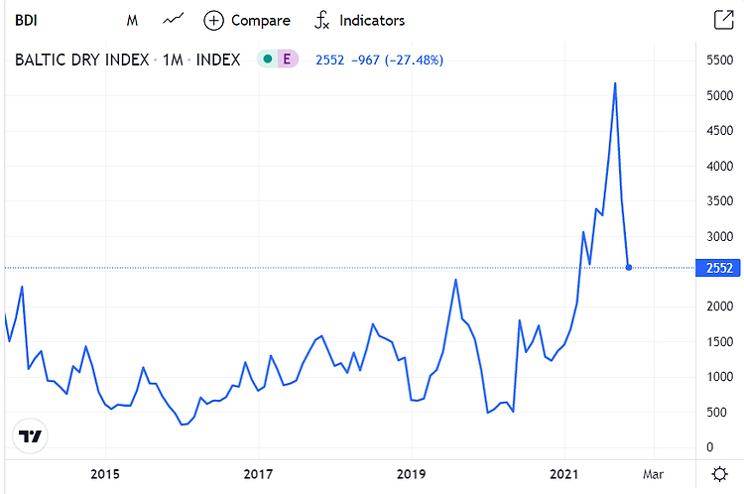Click the Mar time axis label

(653, 474)
